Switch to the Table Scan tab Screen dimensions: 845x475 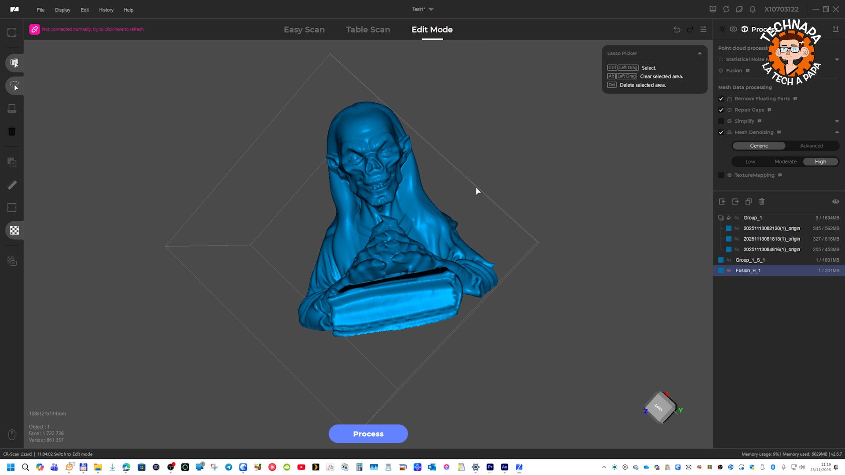point(368,29)
